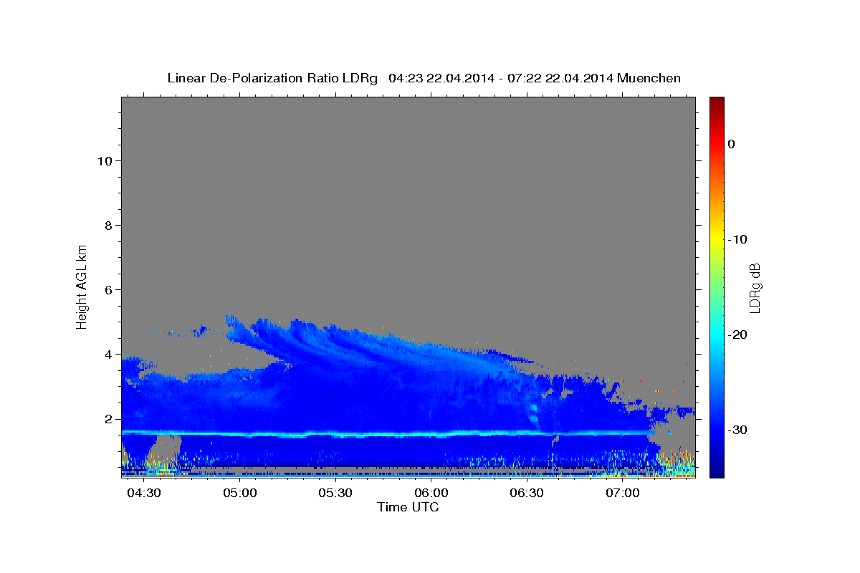
Task: Click the end time '07:22 22.04.2014' in title
Action: pos(560,78)
